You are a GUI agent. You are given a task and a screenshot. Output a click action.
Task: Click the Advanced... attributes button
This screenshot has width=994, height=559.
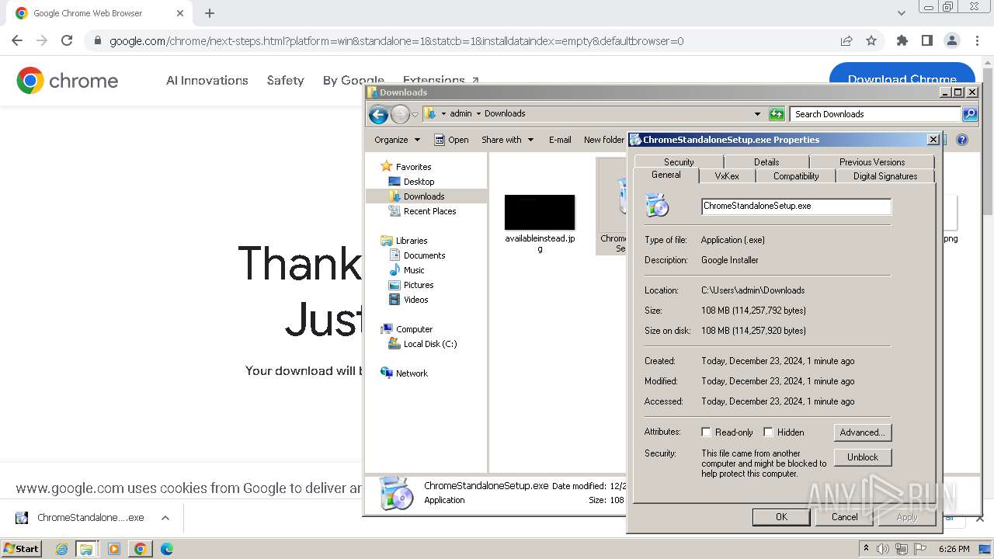tap(863, 432)
